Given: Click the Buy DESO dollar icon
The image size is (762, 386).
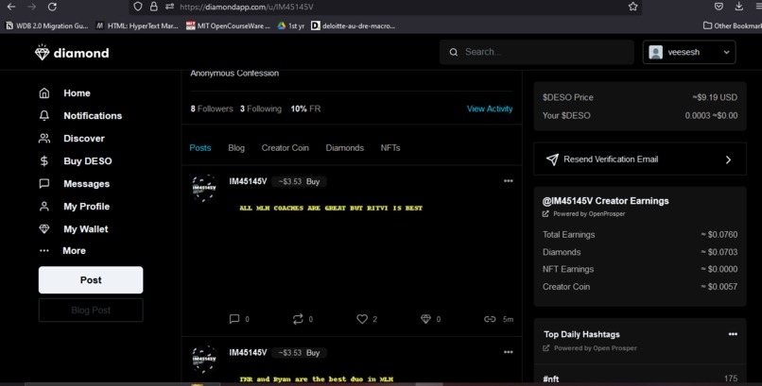Looking at the screenshot, I should click(x=44, y=161).
